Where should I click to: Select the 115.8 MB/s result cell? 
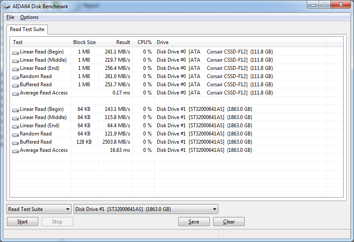(118, 117)
